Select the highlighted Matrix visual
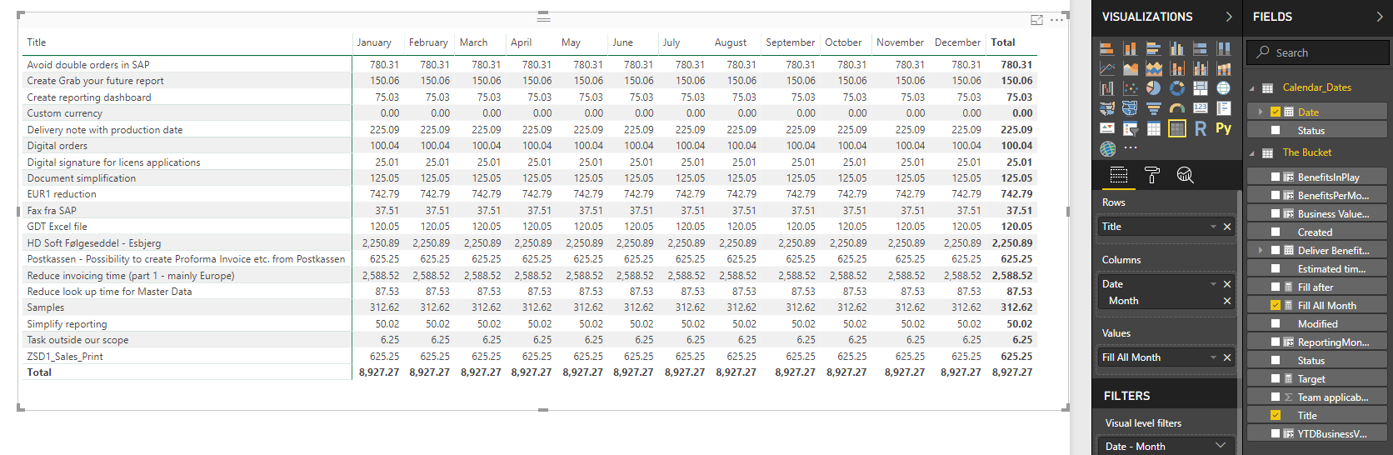 1177,128
